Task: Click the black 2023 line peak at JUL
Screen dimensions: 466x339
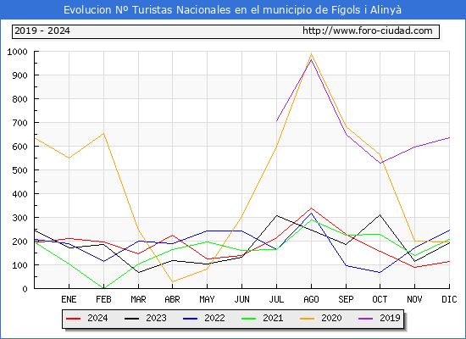Action: pos(277,215)
